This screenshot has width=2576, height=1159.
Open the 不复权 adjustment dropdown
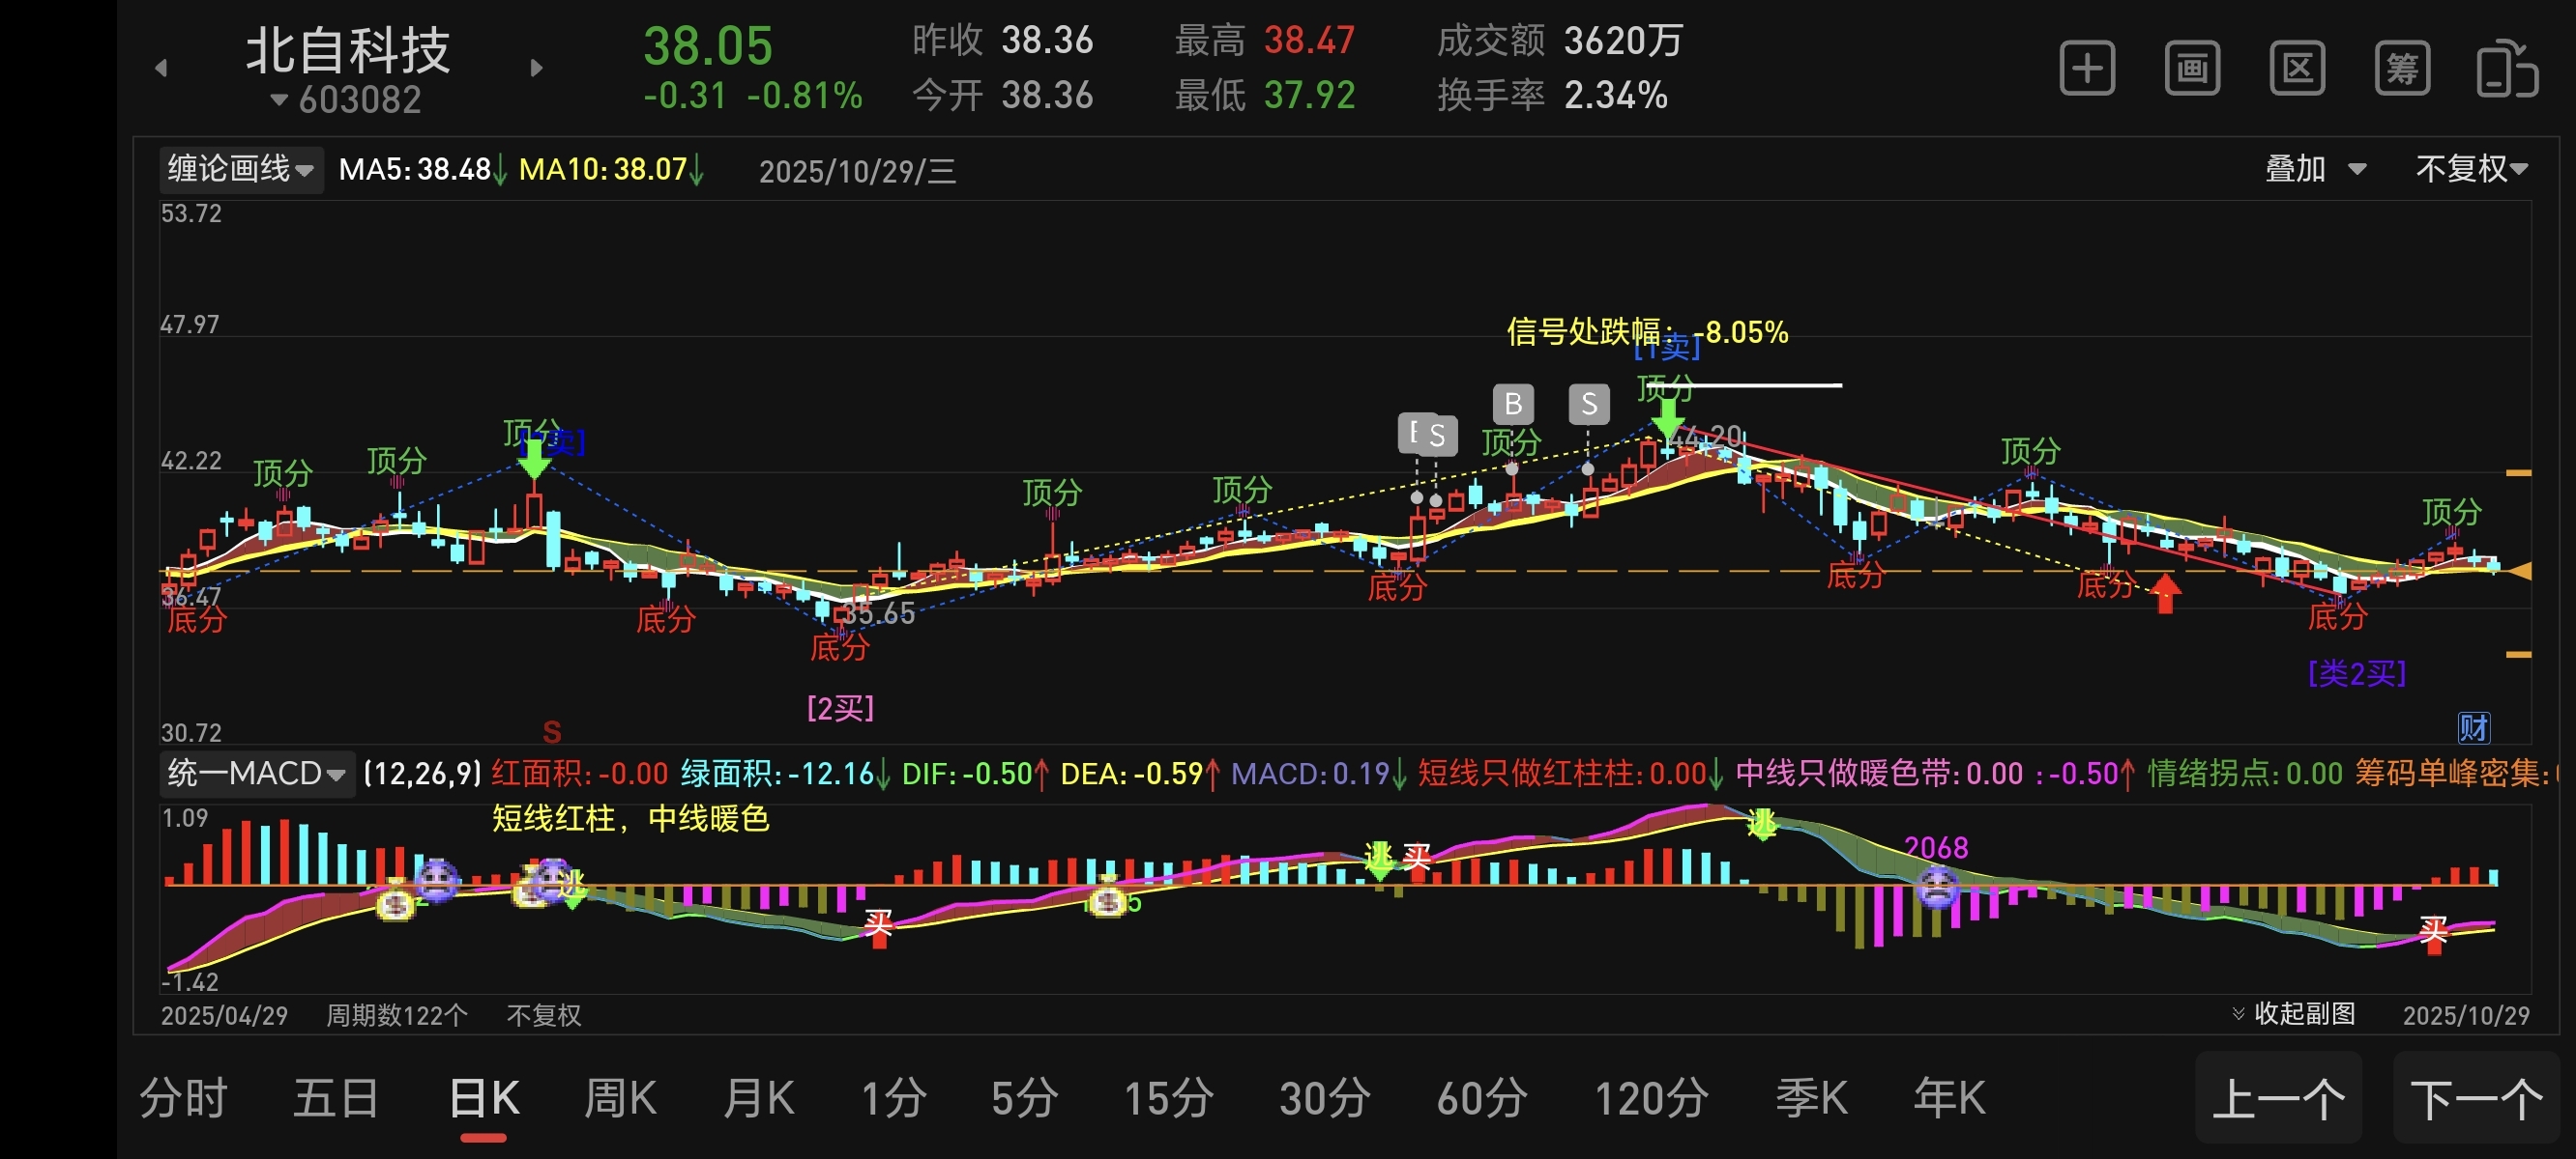pyautogui.click(x=2471, y=169)
